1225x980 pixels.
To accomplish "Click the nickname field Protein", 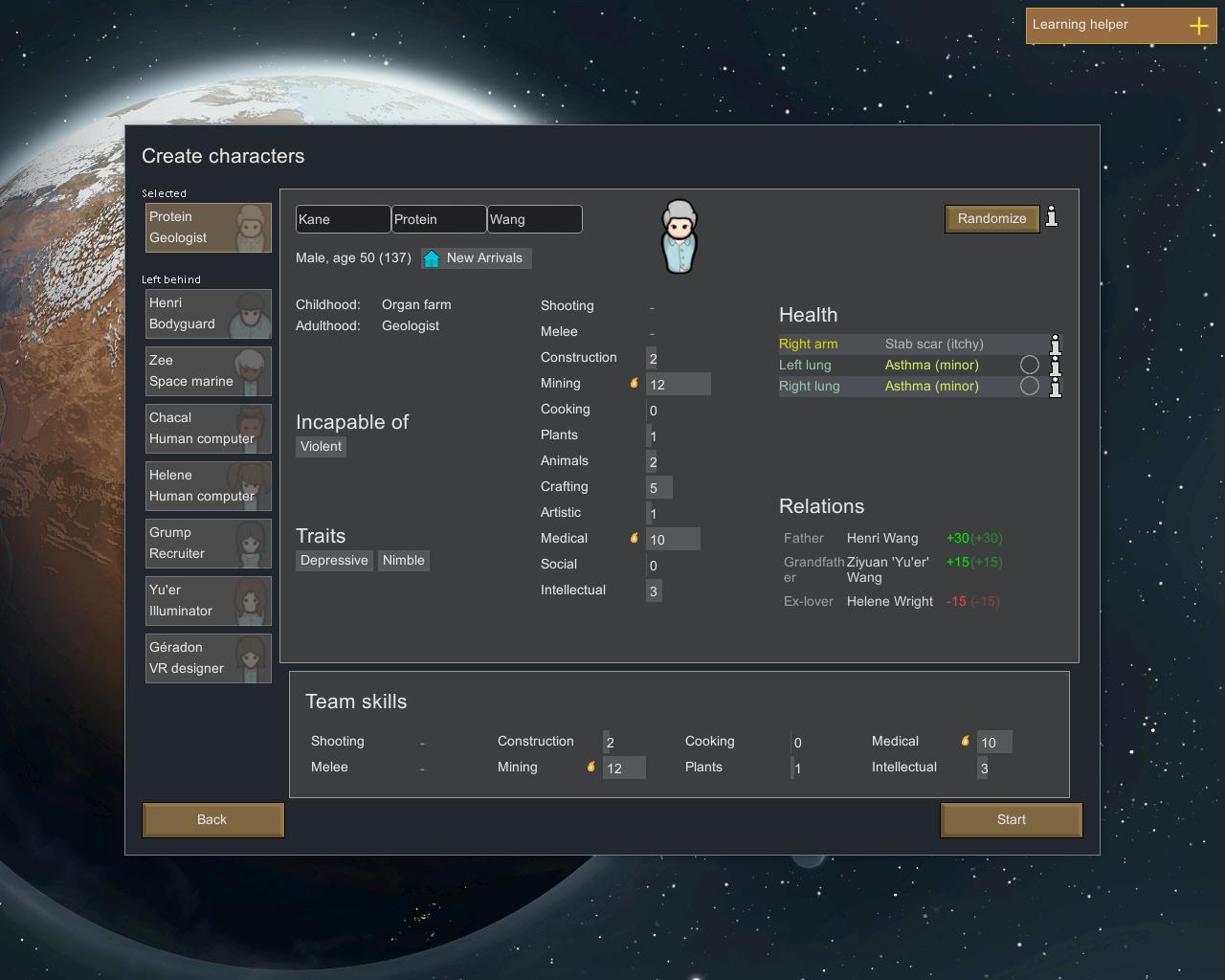I will tap(438, 219).
